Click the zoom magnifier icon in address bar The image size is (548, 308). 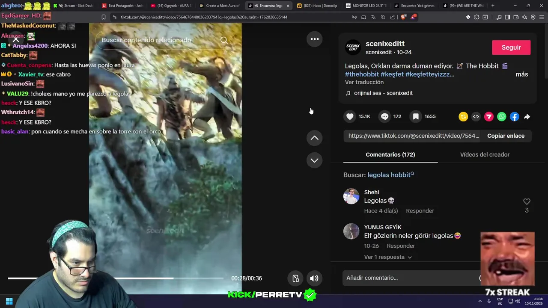[383, 17]
